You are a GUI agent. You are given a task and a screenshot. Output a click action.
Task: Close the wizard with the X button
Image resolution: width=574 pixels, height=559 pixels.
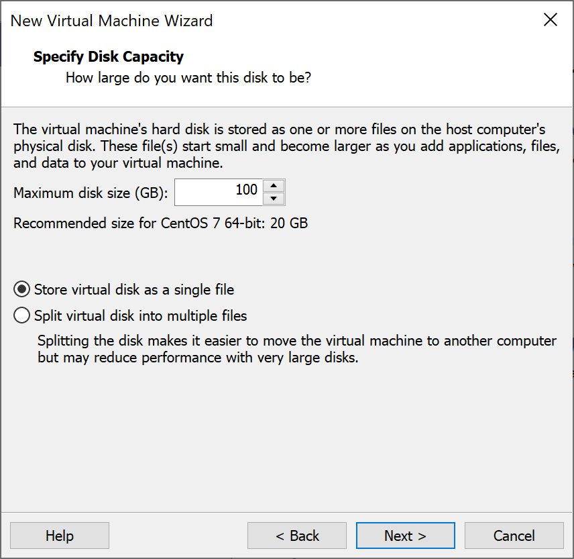[551, 19]
